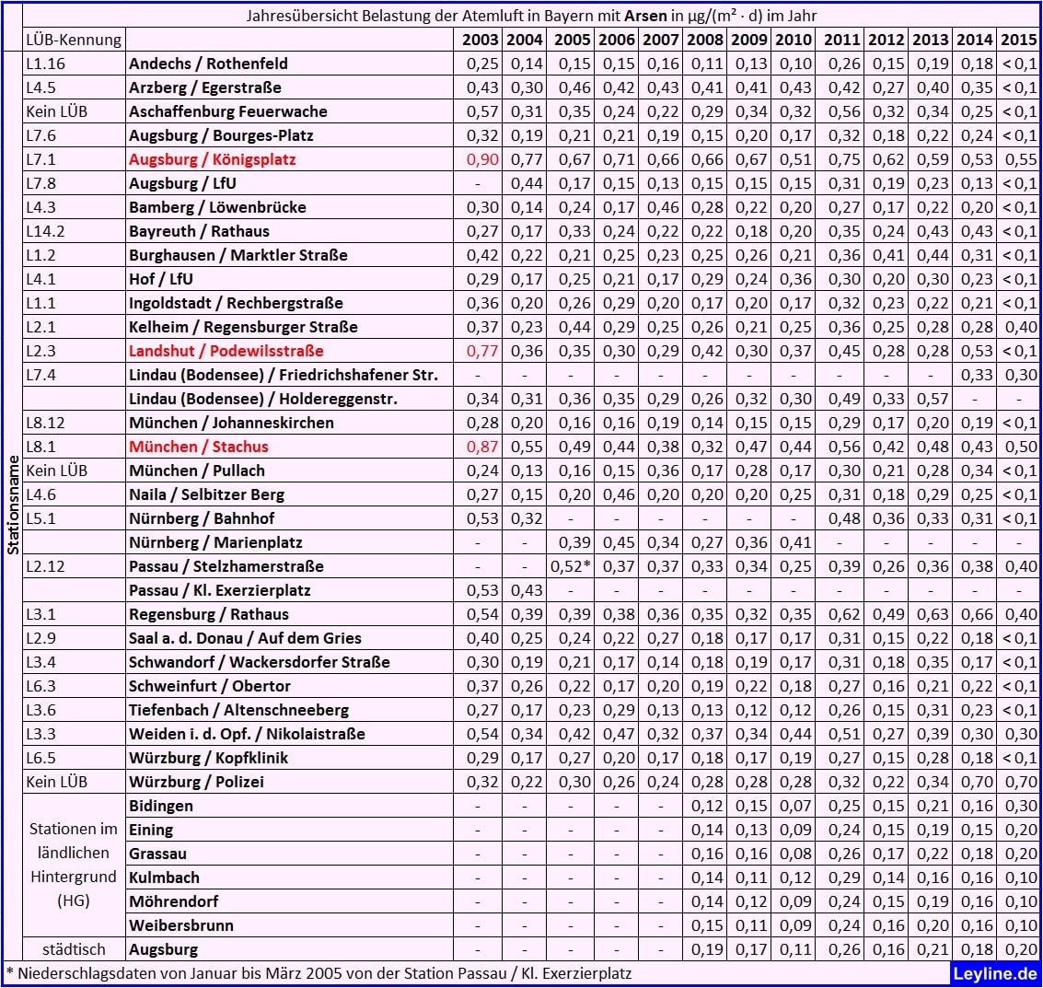Click the Stationen im ländlichen Hintergrund cell

click(73, 865)
